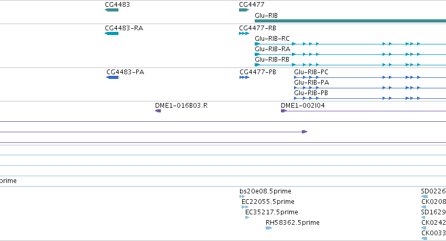Click the DME1-016B03.R purple arrow glyph
This screenshot has width=446, height=241.
pos(158,111)
